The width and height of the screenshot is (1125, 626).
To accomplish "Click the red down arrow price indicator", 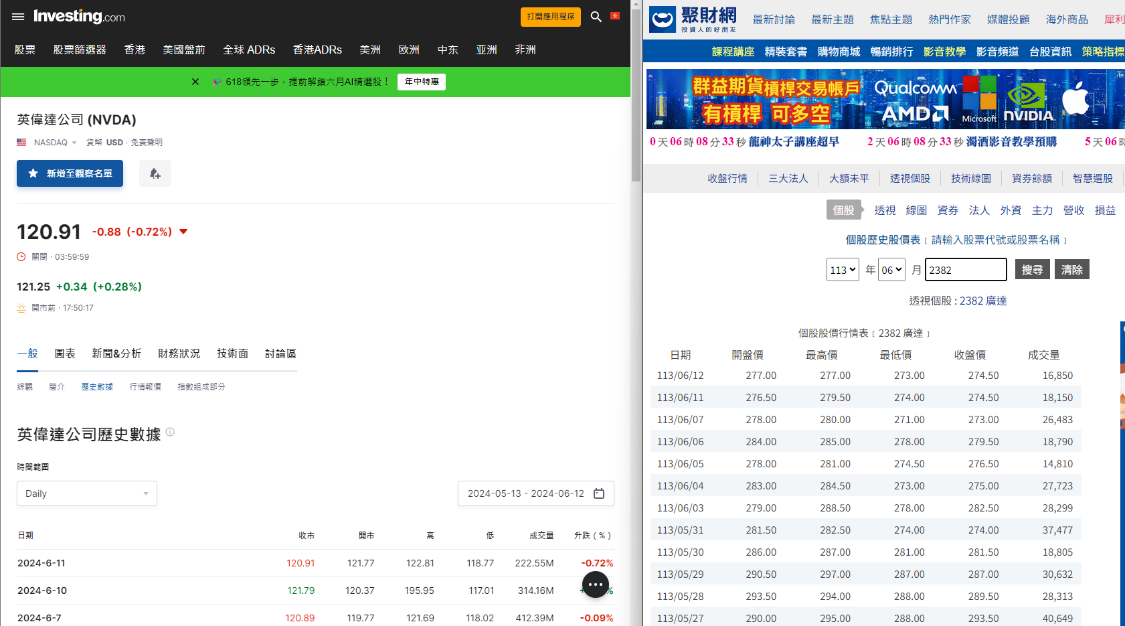I will pos(183,232).
